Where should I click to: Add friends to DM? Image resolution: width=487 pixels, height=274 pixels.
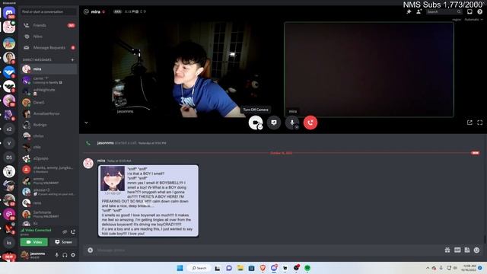pos(419,12)
